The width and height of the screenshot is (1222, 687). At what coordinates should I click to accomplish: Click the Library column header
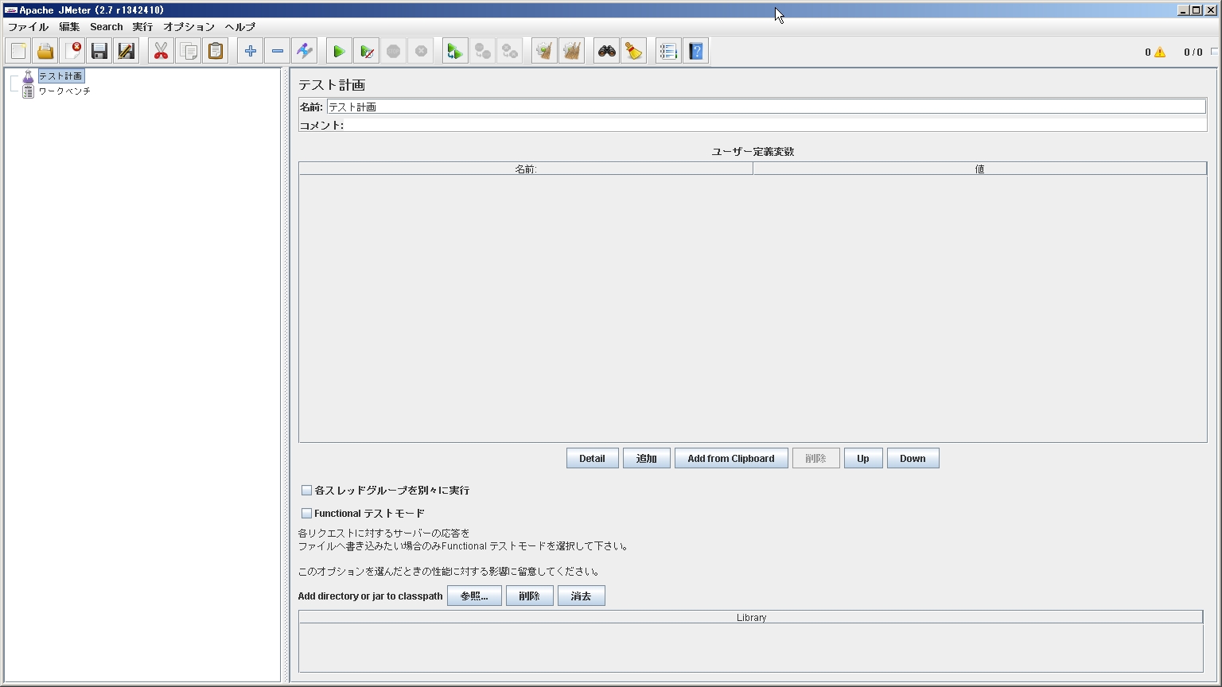pos(751,618)
